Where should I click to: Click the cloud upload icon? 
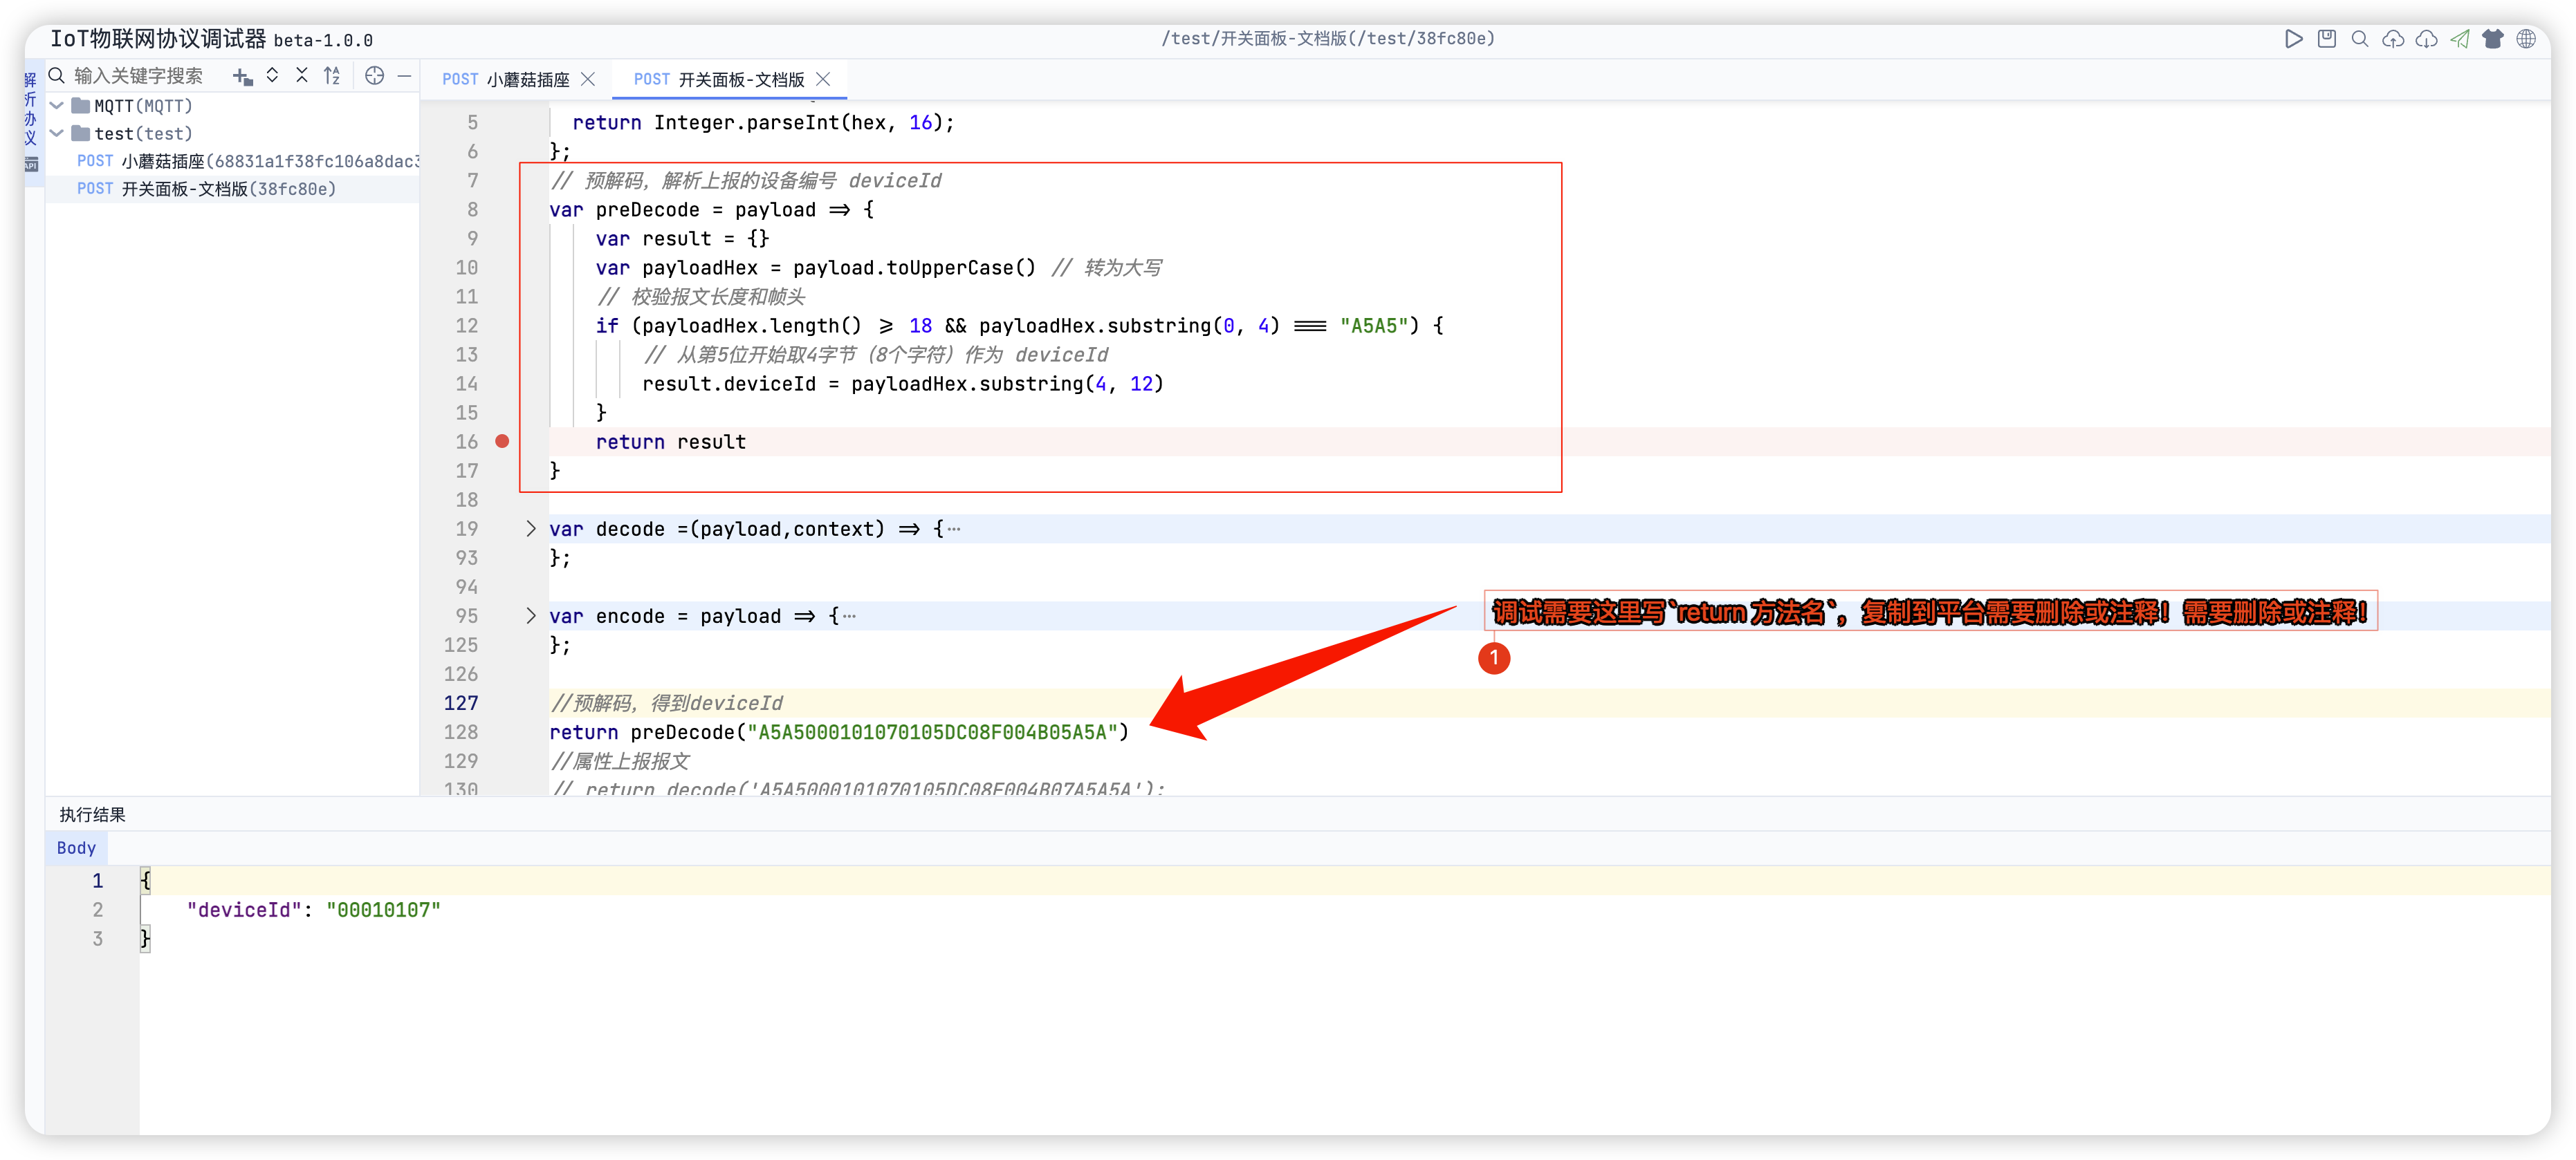[x=2393, y=39]
